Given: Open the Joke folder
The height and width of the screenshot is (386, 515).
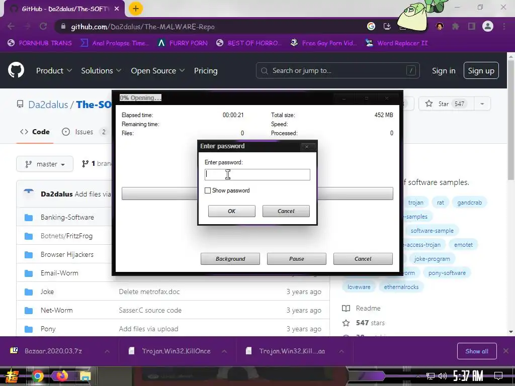Looking at the screenshot, I should pyautogui.click(x=47, y=292).
